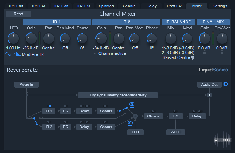Screen dimensions: 235x153
Task: Click the Audio In block
Action: [26, 85]
